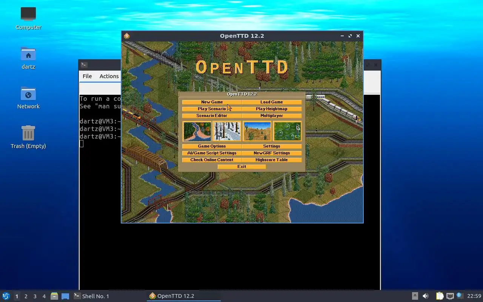Launch the Scenario Editor
This screenshot has width=483, height=302.
click(212, 116)
